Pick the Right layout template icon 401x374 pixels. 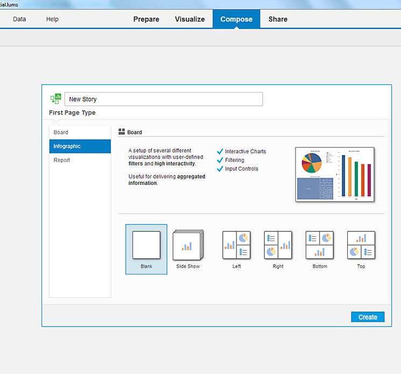click(278, 245)
